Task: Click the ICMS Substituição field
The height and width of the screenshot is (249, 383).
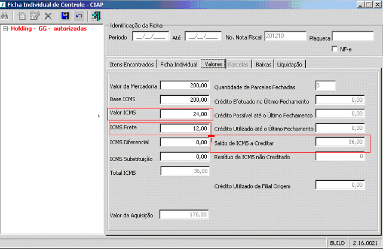Action: pyautogui.click(x=185, y=157)
